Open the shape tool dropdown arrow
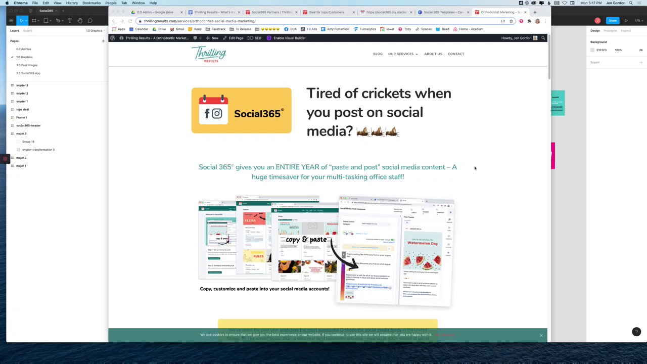This screenshot has width=647, height=364. click(x=50, y=21)
